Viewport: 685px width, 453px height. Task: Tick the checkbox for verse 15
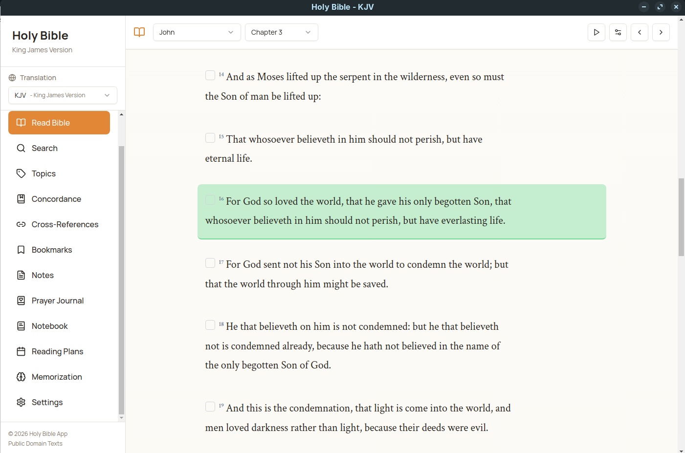[210, 138]
